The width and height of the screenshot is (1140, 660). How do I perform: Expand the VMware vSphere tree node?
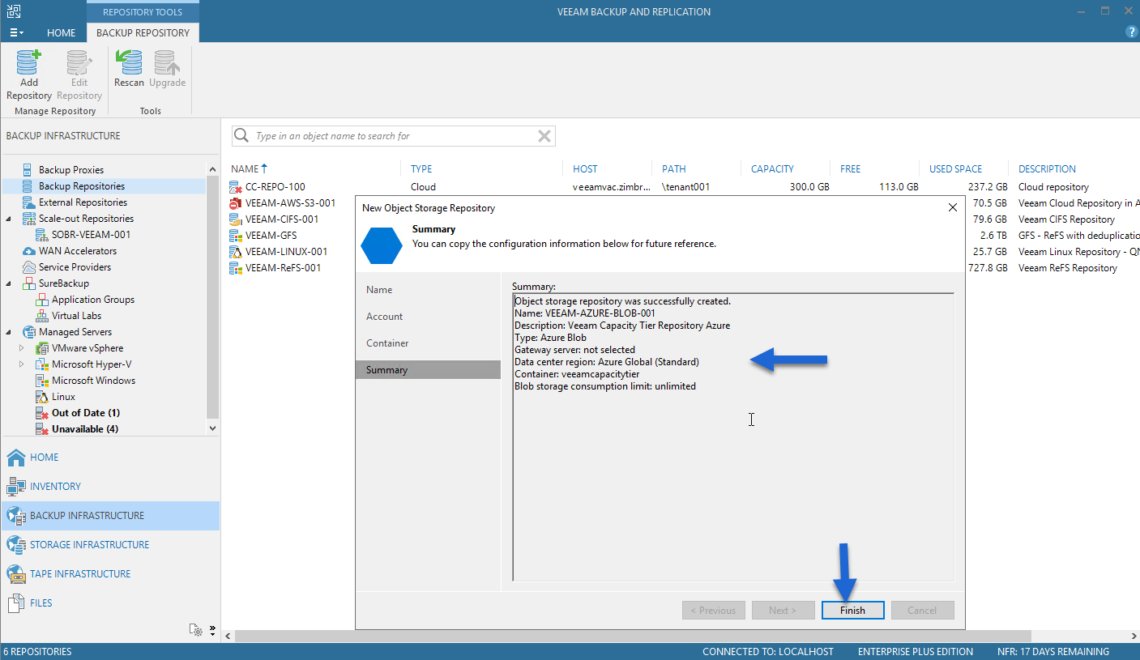(22, 348)
